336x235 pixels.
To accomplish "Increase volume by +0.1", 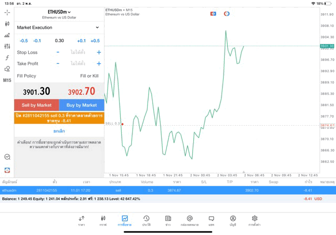I will 81,40.
